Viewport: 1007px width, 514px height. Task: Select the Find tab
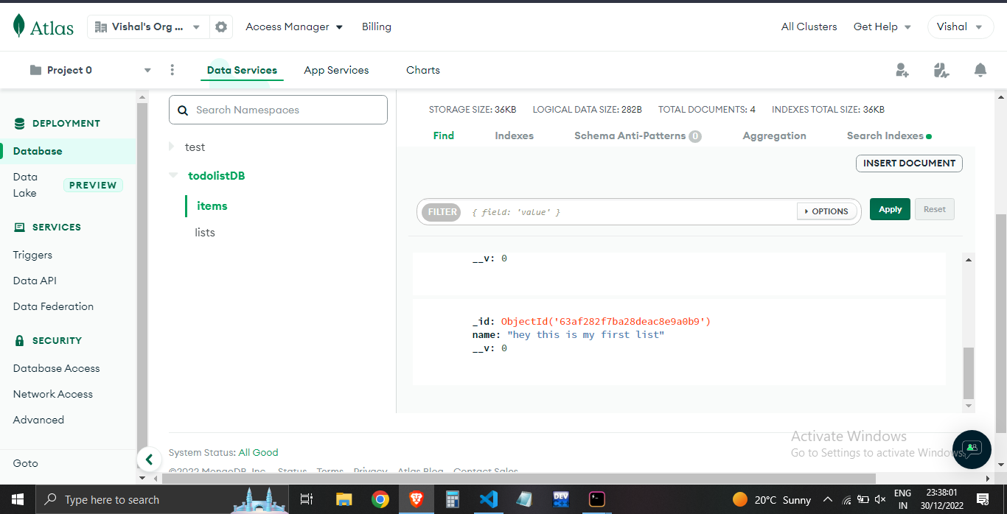coord(444,135)
